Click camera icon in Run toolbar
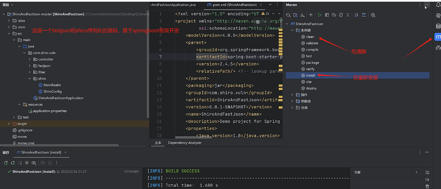441x189 pixels. (43, 163)
